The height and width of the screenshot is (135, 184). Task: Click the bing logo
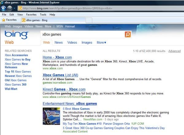tap(17, 35)
